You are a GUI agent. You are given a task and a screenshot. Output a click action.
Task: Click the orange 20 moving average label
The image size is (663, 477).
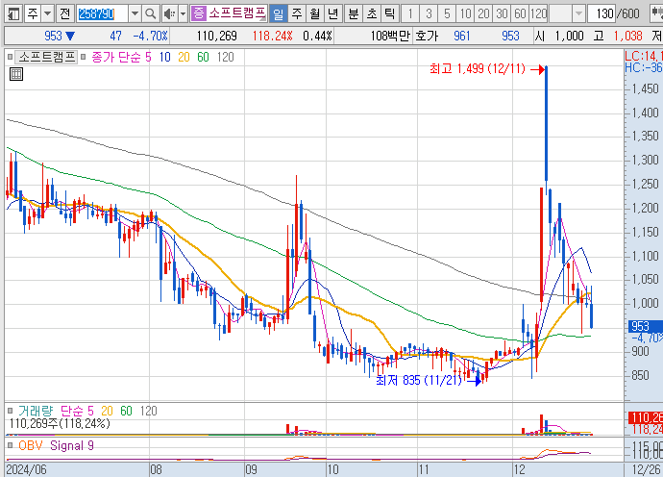pos(184,57)
